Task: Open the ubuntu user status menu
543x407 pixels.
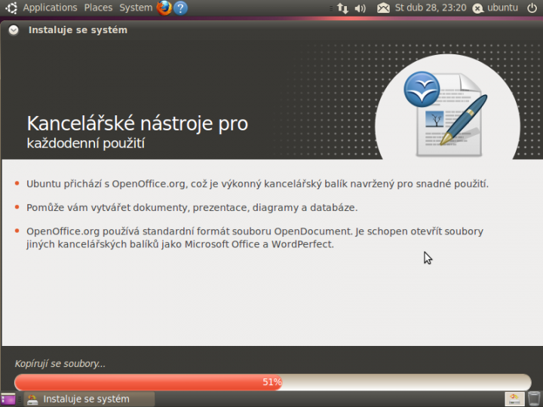Action: (495, 8)
